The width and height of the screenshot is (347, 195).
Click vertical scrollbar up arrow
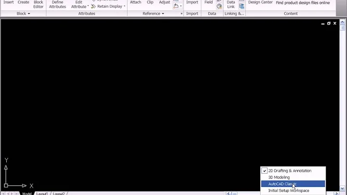point(342,22)
